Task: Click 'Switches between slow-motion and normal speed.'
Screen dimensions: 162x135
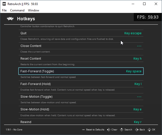Action: [x=48, y=103]
